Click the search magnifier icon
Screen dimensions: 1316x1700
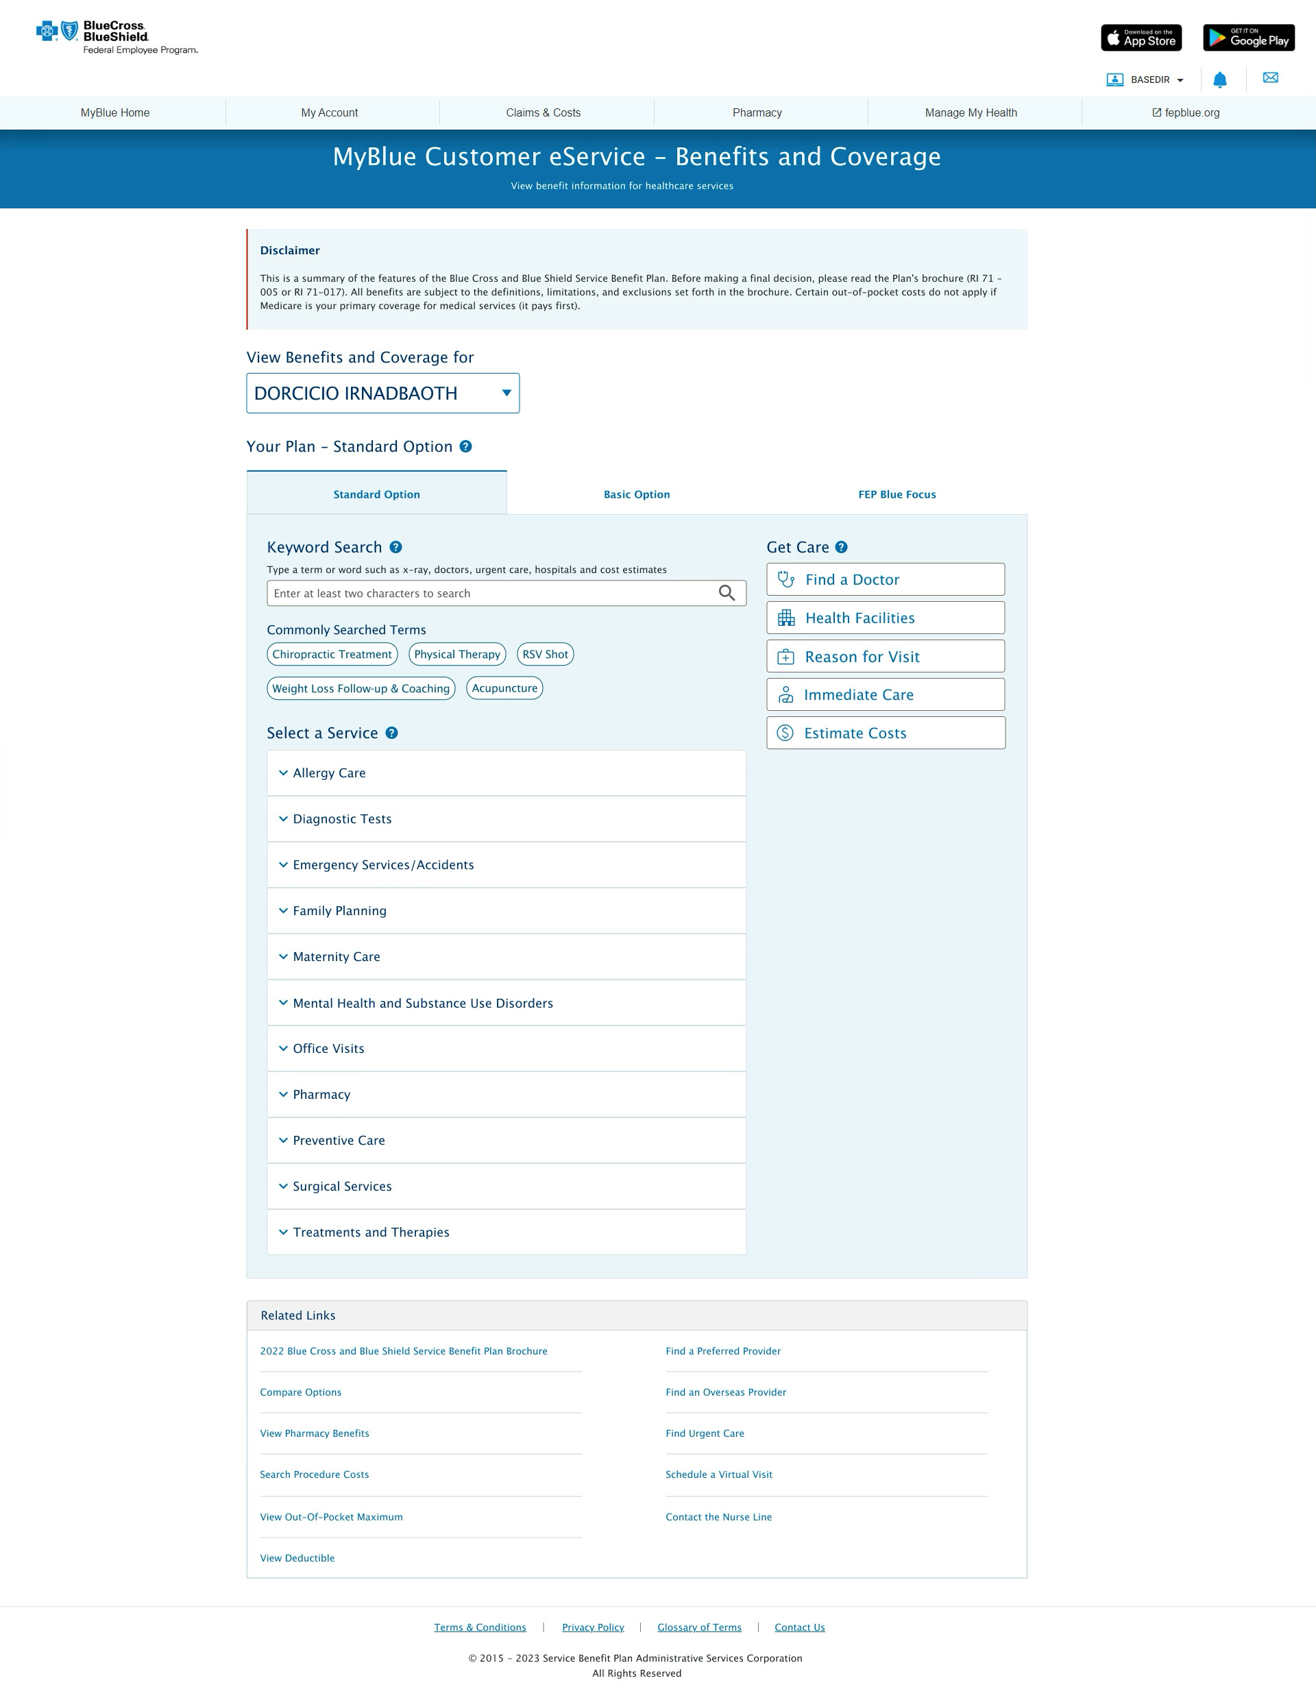(x=726, y=593)
